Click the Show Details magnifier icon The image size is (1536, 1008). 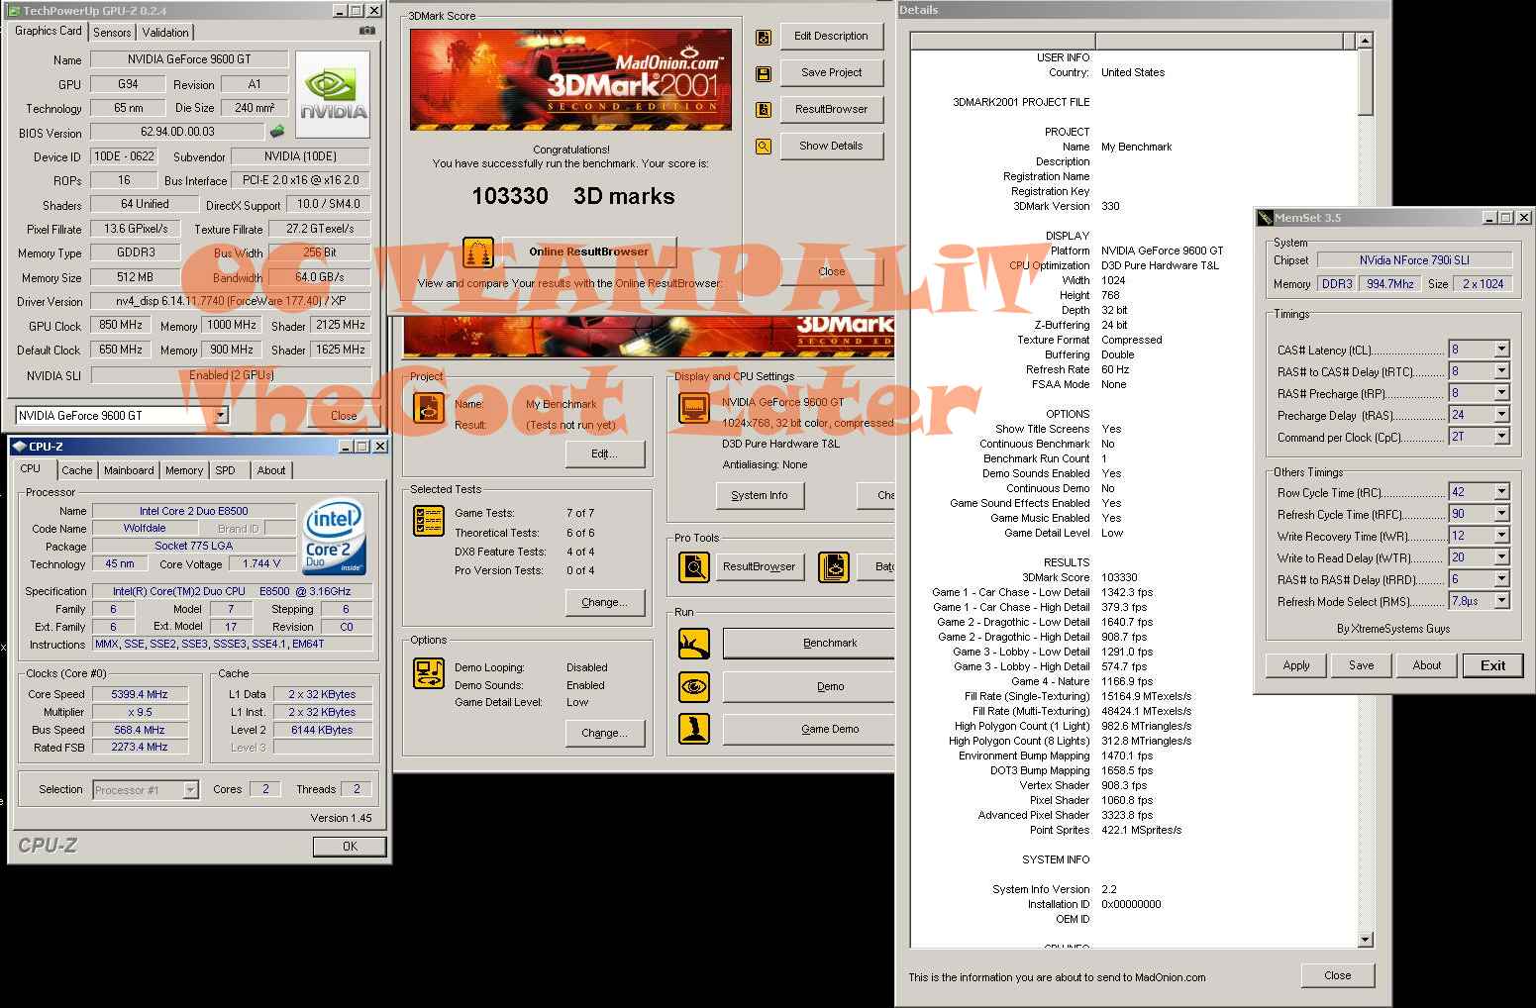click(x=764, y=147)
